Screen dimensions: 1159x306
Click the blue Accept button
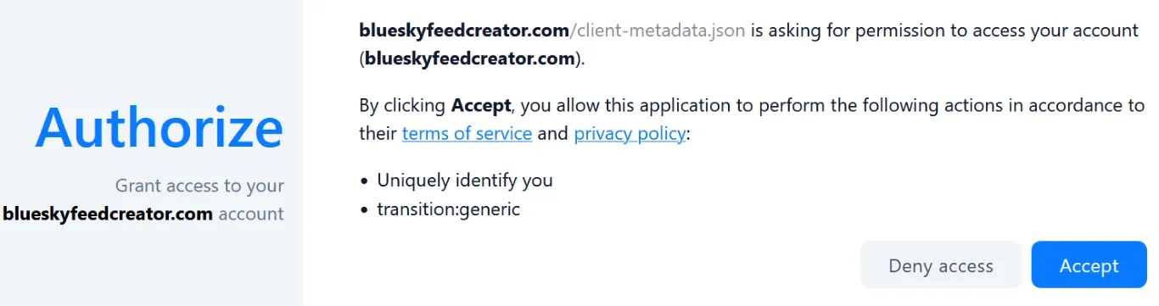tap(1089, 265)
